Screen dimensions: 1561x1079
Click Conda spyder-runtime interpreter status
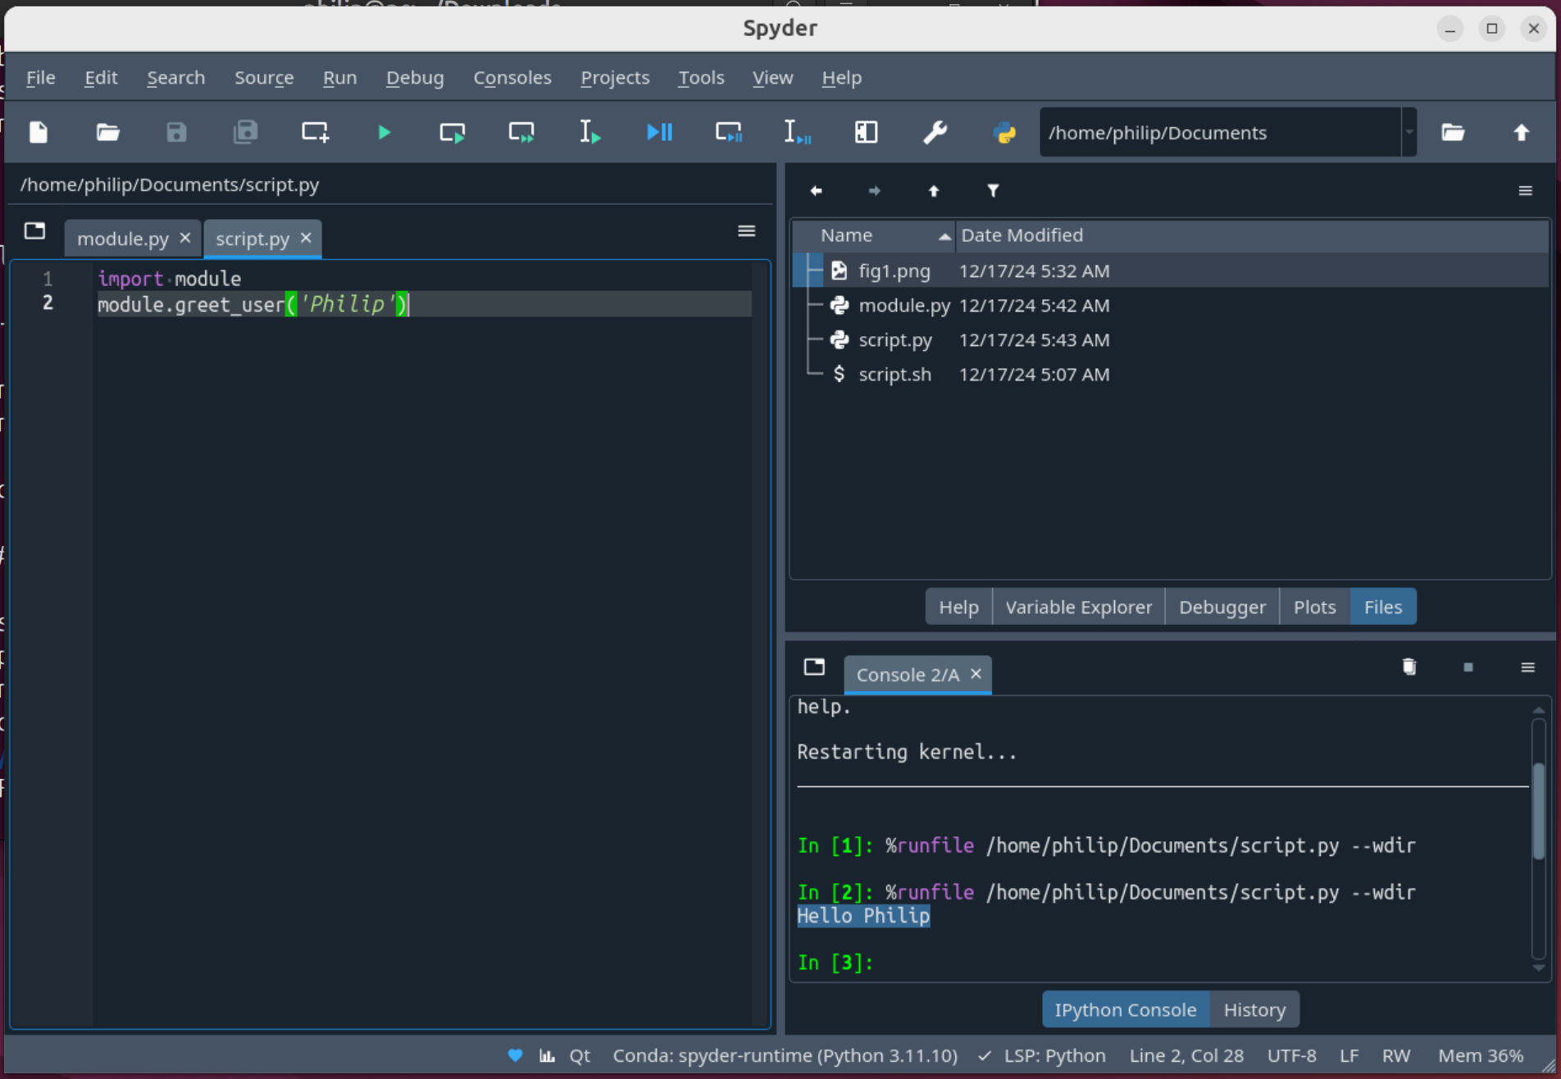[785, 1055]
